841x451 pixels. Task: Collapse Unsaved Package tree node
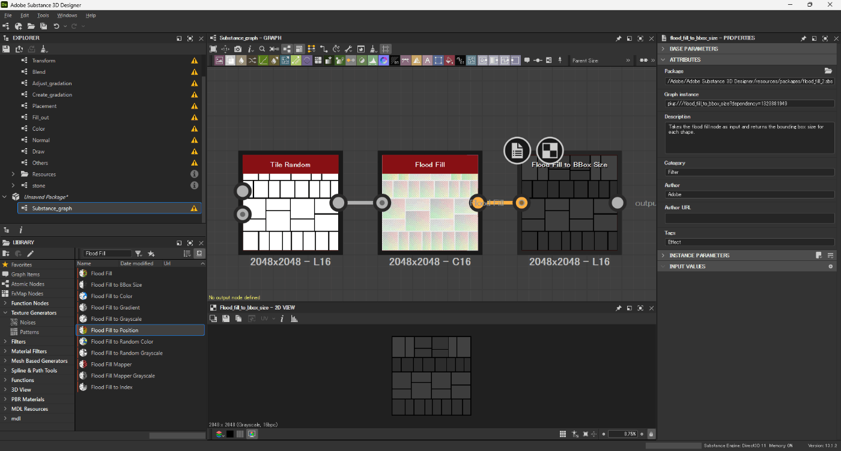tap(5, 197)
